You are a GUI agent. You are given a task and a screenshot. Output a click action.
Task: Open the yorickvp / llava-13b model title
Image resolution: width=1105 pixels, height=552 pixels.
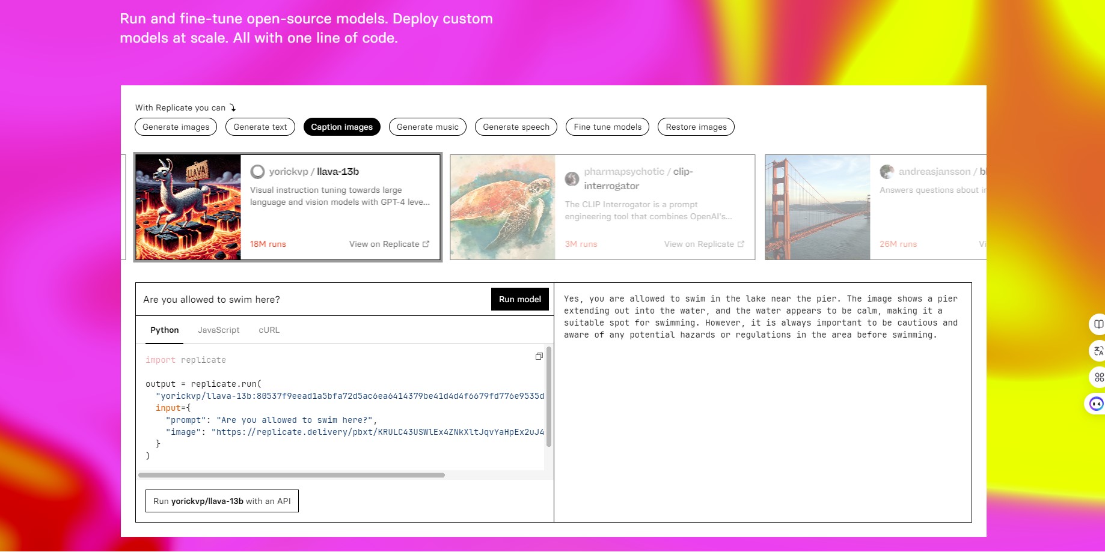coord(314,171)
